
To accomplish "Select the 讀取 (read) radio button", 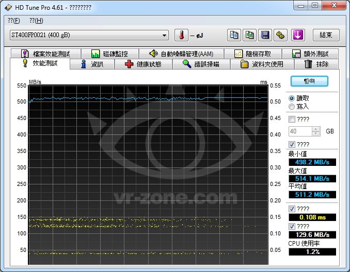I will coord(292,98).
